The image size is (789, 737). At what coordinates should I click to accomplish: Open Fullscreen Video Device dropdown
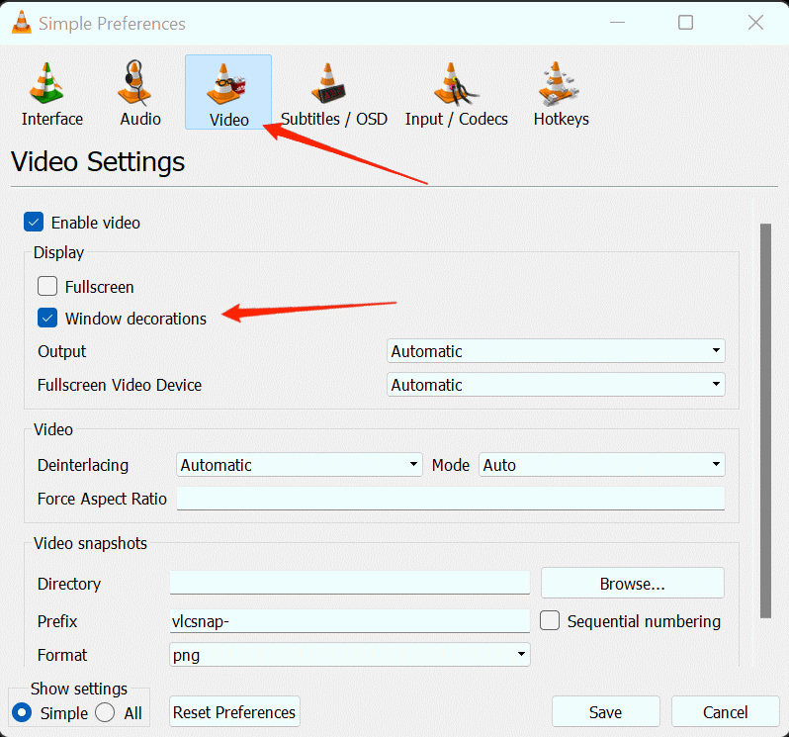[x=556, y=385]
